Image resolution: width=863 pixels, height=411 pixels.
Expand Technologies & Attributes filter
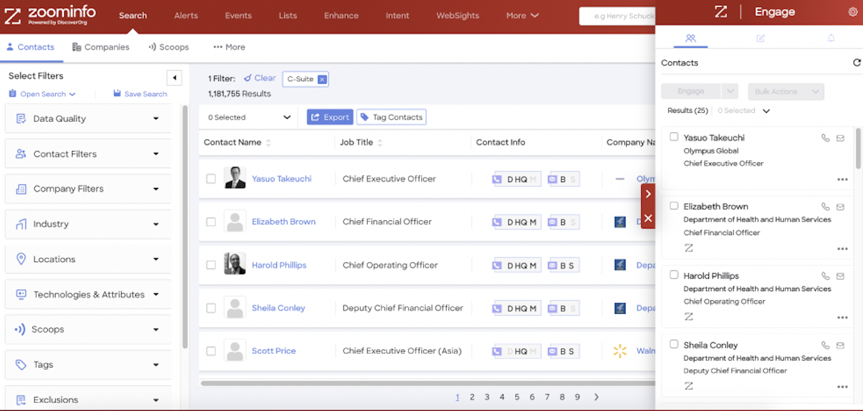point(88,294)
